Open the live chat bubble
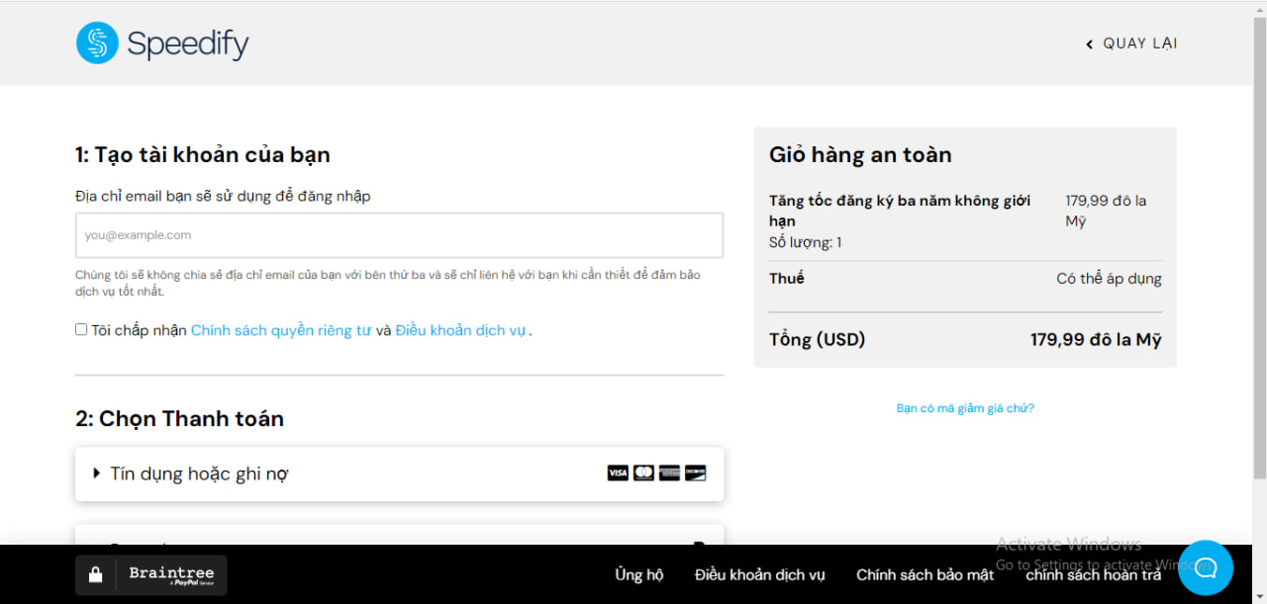 (x=1206, y=567)
